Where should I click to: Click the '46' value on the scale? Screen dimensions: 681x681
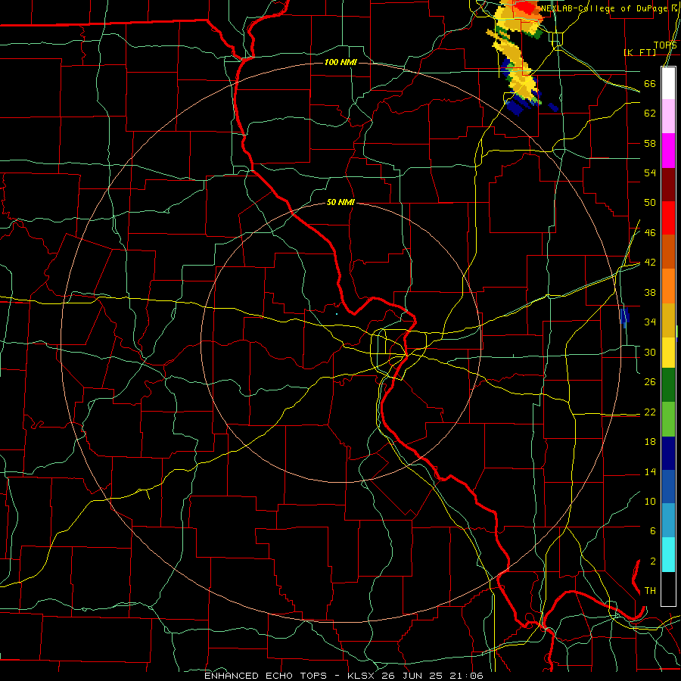click(x=650, y=233)
